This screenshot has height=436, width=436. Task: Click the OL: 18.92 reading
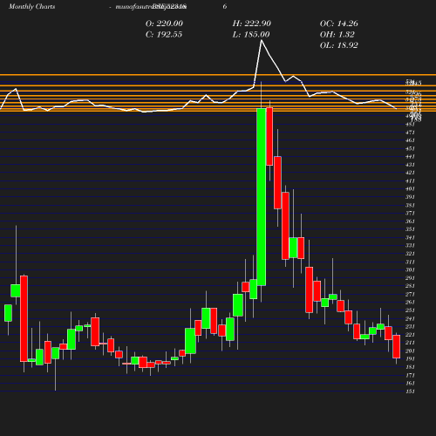[338, 45]
